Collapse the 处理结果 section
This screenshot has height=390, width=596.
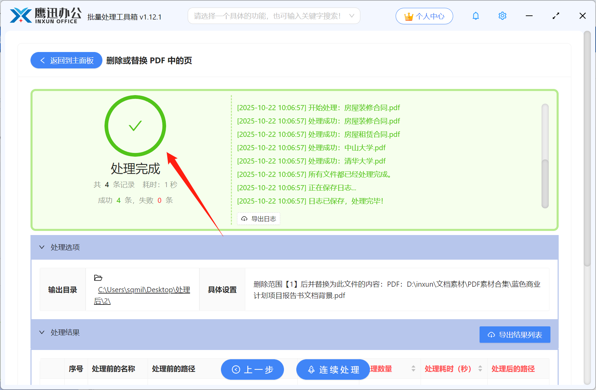click(42, 332)
